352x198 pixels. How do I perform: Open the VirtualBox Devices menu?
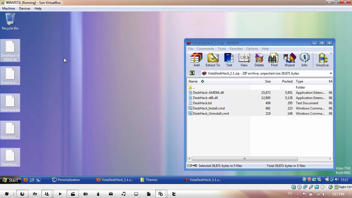point(25,9)
